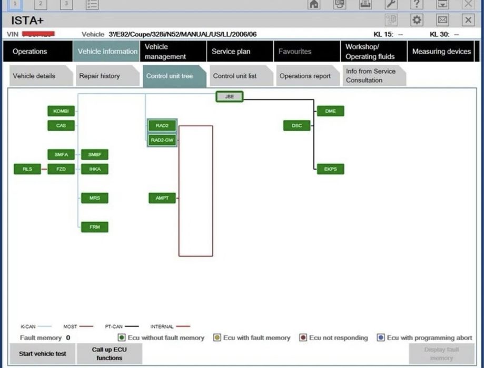The width and height of the screenshot is (484, 368).
Task: Select the CAS control unit
Action: coord(61,125)
